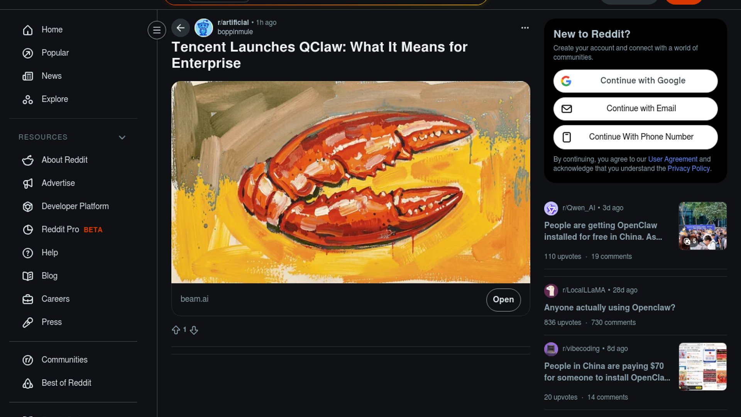Downvote the QClaw post
Image resolution: width=741 pixels, height=417 pixels.
tap(194, 330)
